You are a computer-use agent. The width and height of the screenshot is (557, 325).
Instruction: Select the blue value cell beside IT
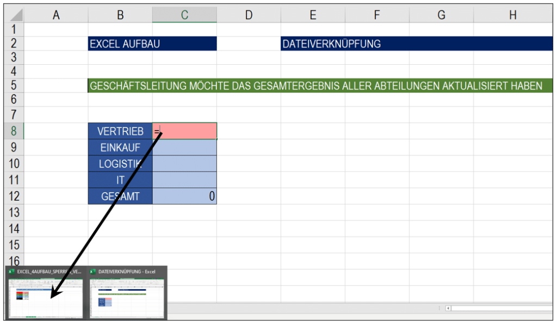coord(184,180)
